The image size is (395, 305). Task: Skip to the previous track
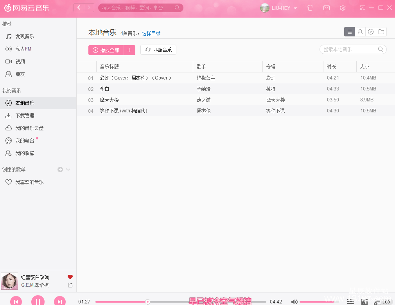pos(16,301)
